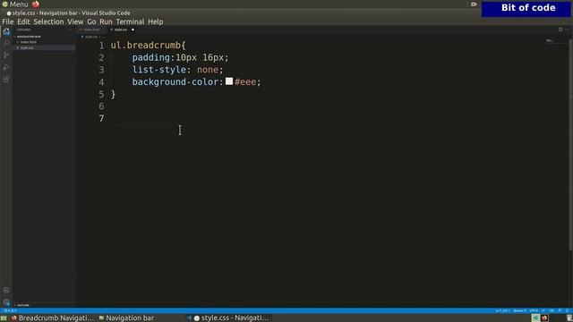Open the Source Control view icon
The height and width of the screenshot is (322, 573).
6,55
